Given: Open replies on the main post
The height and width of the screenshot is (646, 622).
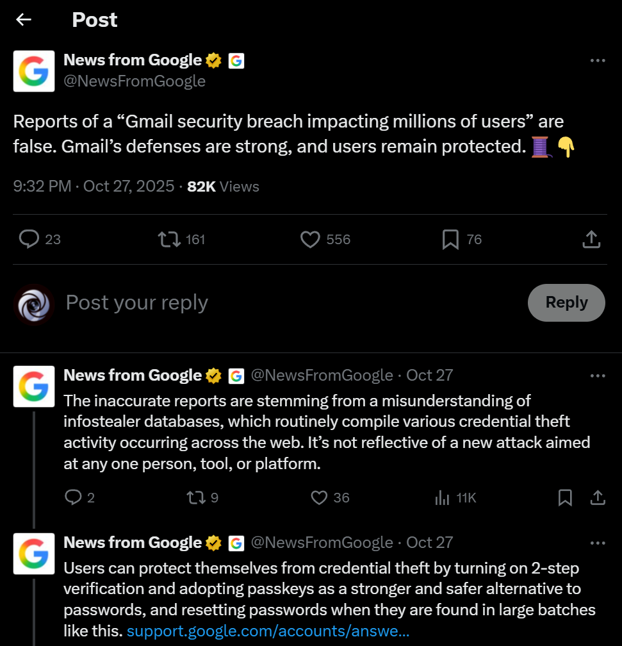Looking at the screenshot, I should 29,240.
